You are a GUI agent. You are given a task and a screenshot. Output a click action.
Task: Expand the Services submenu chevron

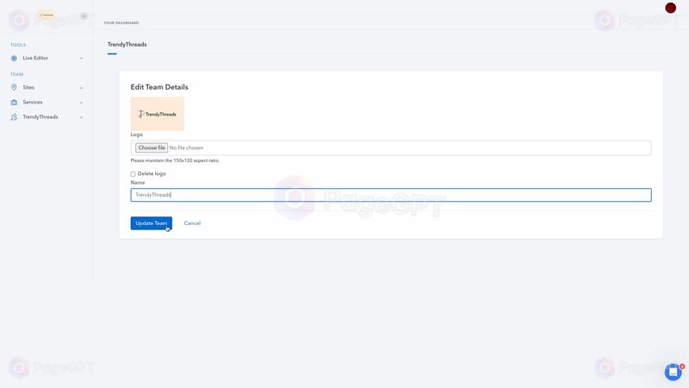(x=81, y=103)
